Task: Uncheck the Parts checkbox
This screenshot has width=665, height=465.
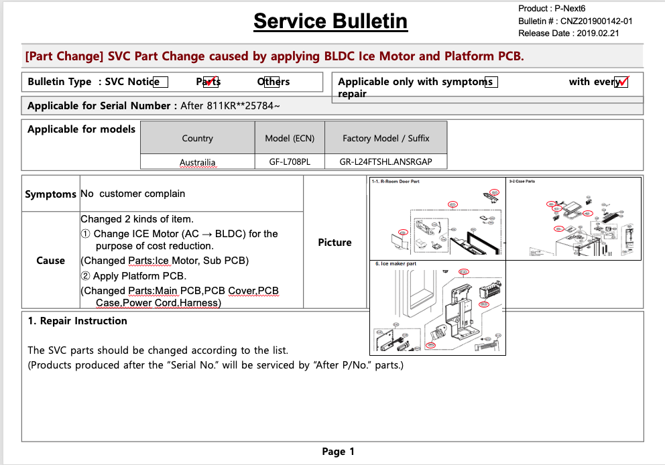Action: pyautogui.click(x=210, y=82)
